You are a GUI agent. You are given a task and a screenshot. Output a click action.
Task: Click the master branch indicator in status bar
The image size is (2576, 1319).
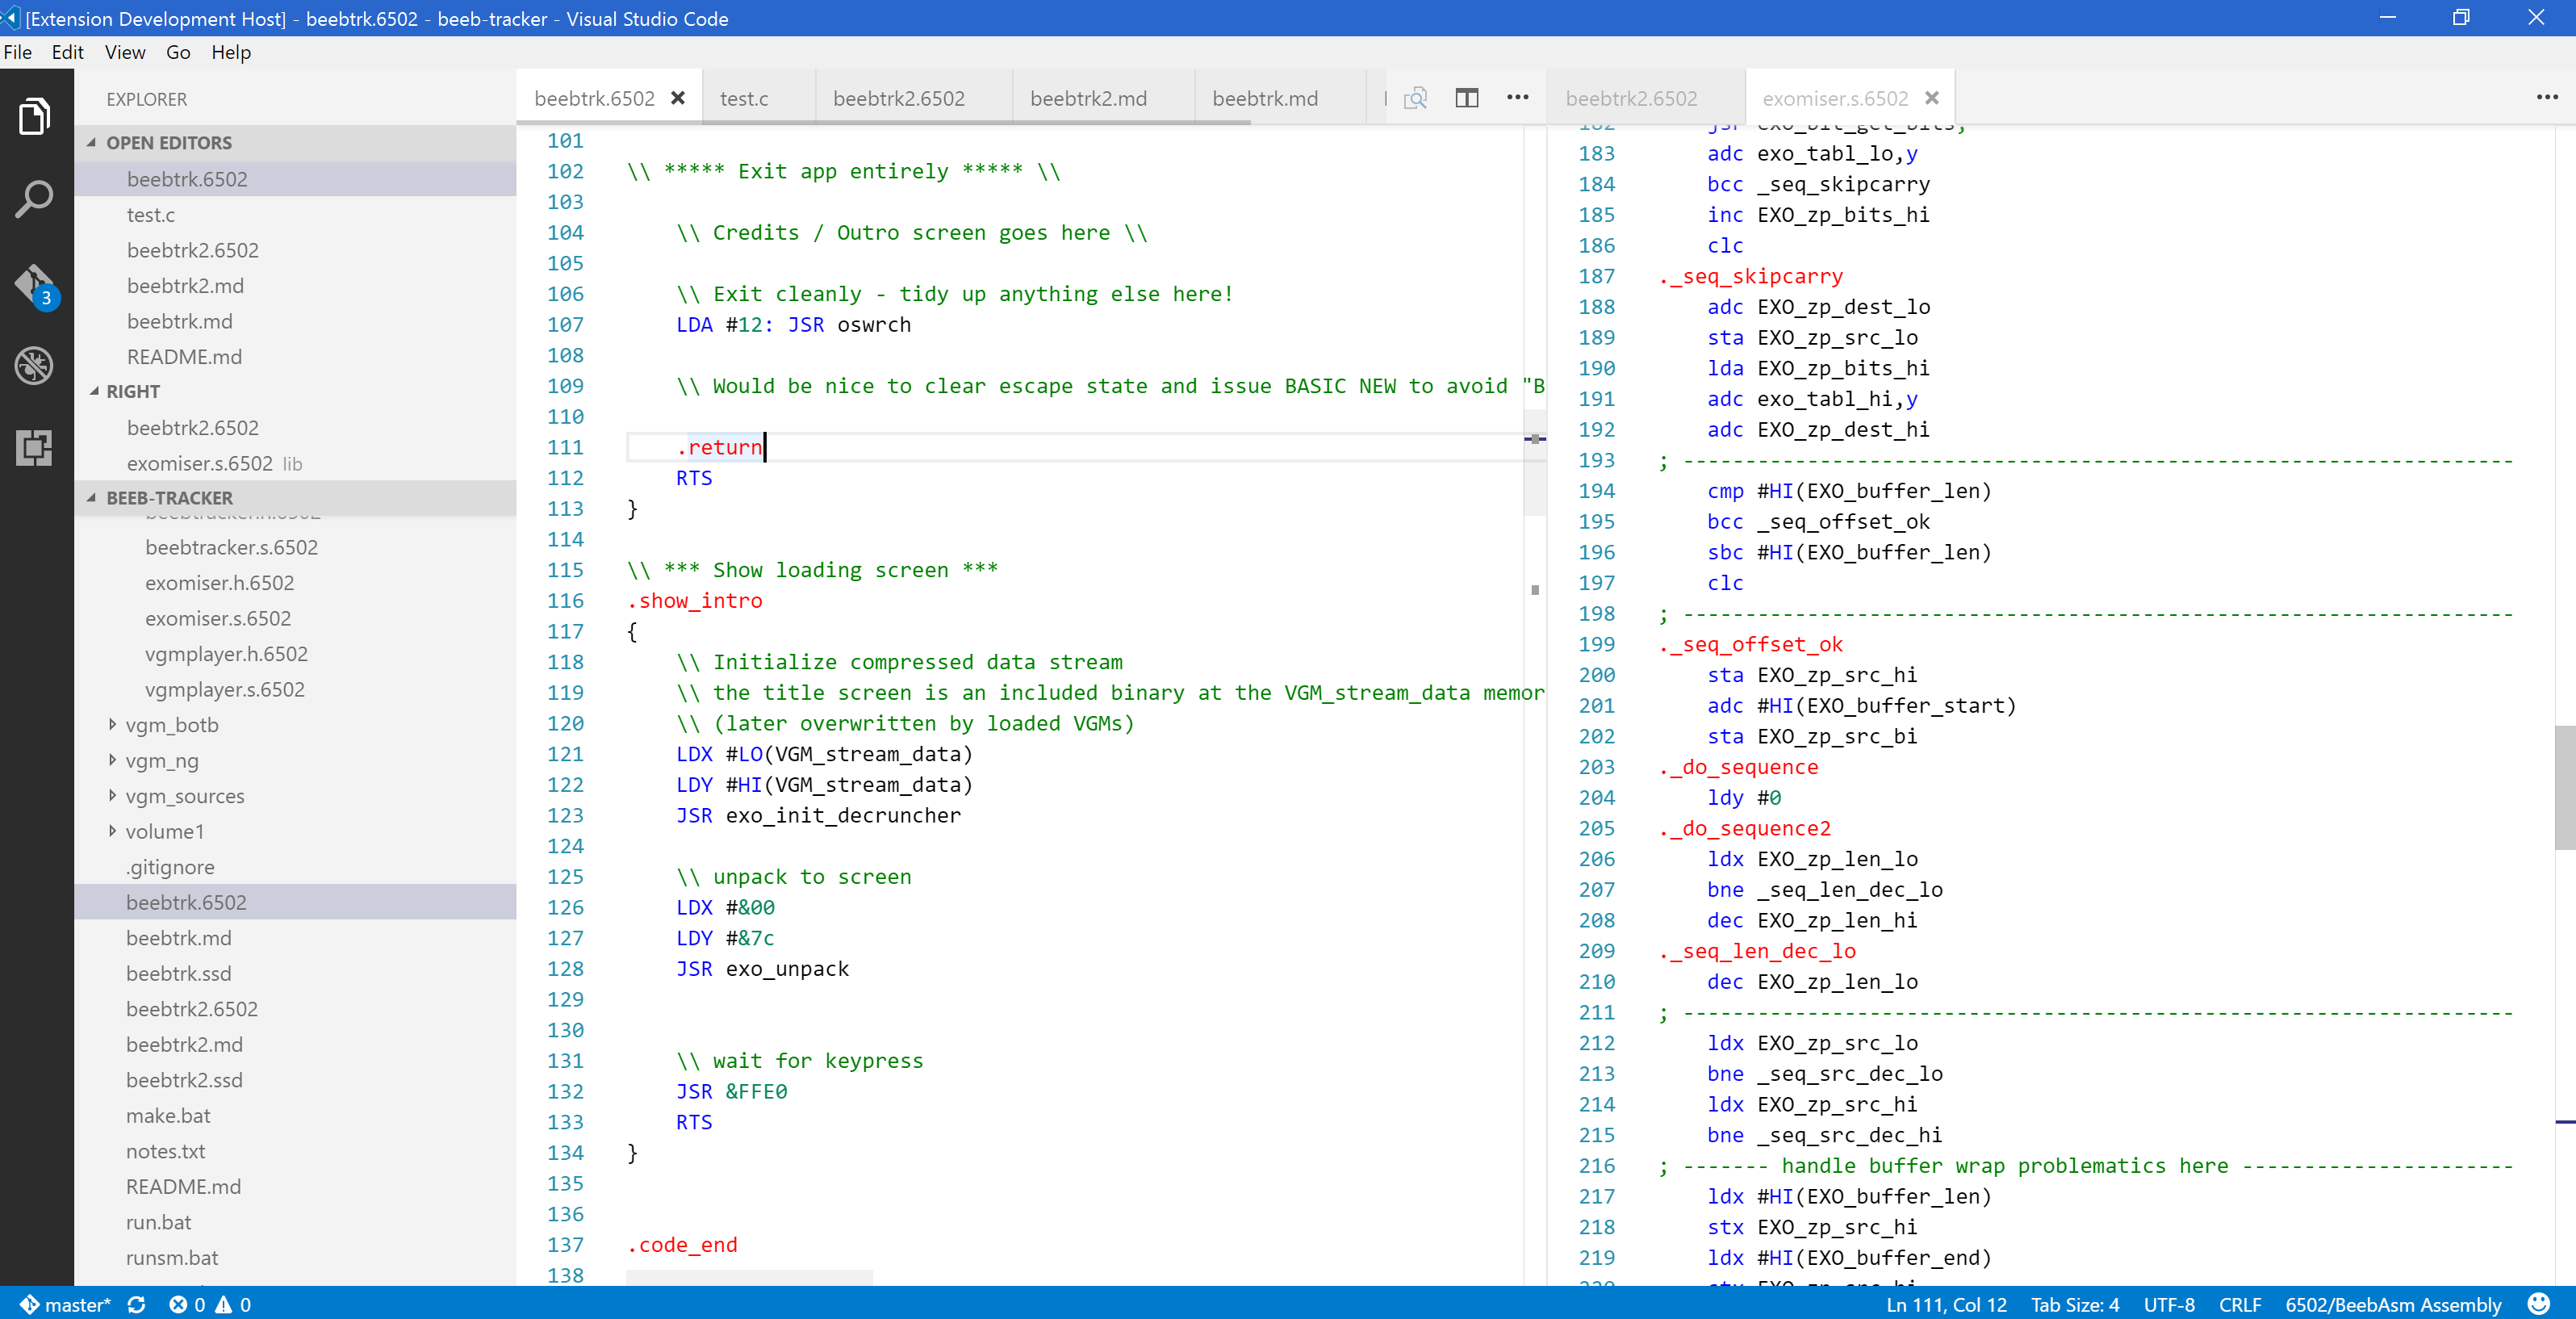click(x=67, y=1304)
